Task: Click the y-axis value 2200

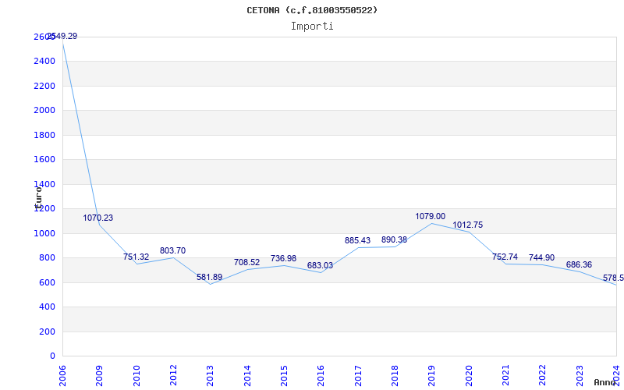Action: [x=44, y=86]
